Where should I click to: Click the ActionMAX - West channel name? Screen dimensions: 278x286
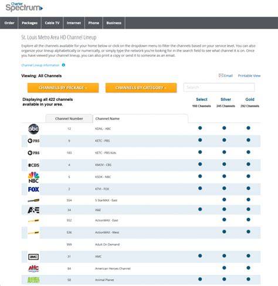coord(107,233)
